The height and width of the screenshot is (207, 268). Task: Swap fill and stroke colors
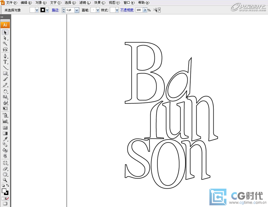pos(7,185)
